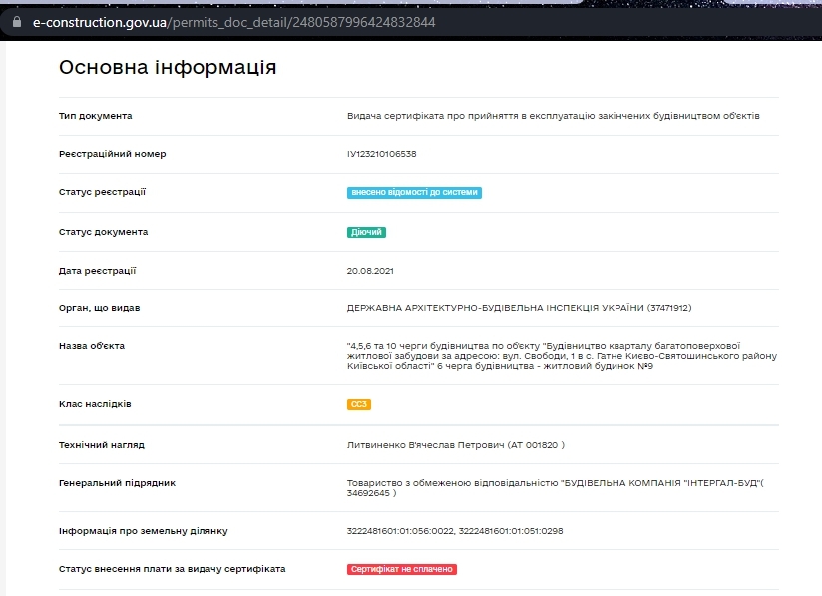Select the contractor 'БУДІВЕЛЬНА КОМПАНІЯ ІНТЕРГАЛ-БУД' text

click(660, 483)
